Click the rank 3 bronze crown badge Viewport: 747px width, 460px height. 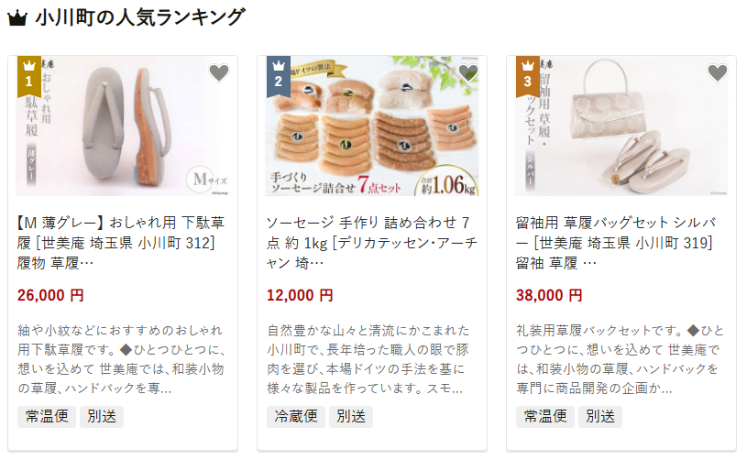[x=527, y=76]
